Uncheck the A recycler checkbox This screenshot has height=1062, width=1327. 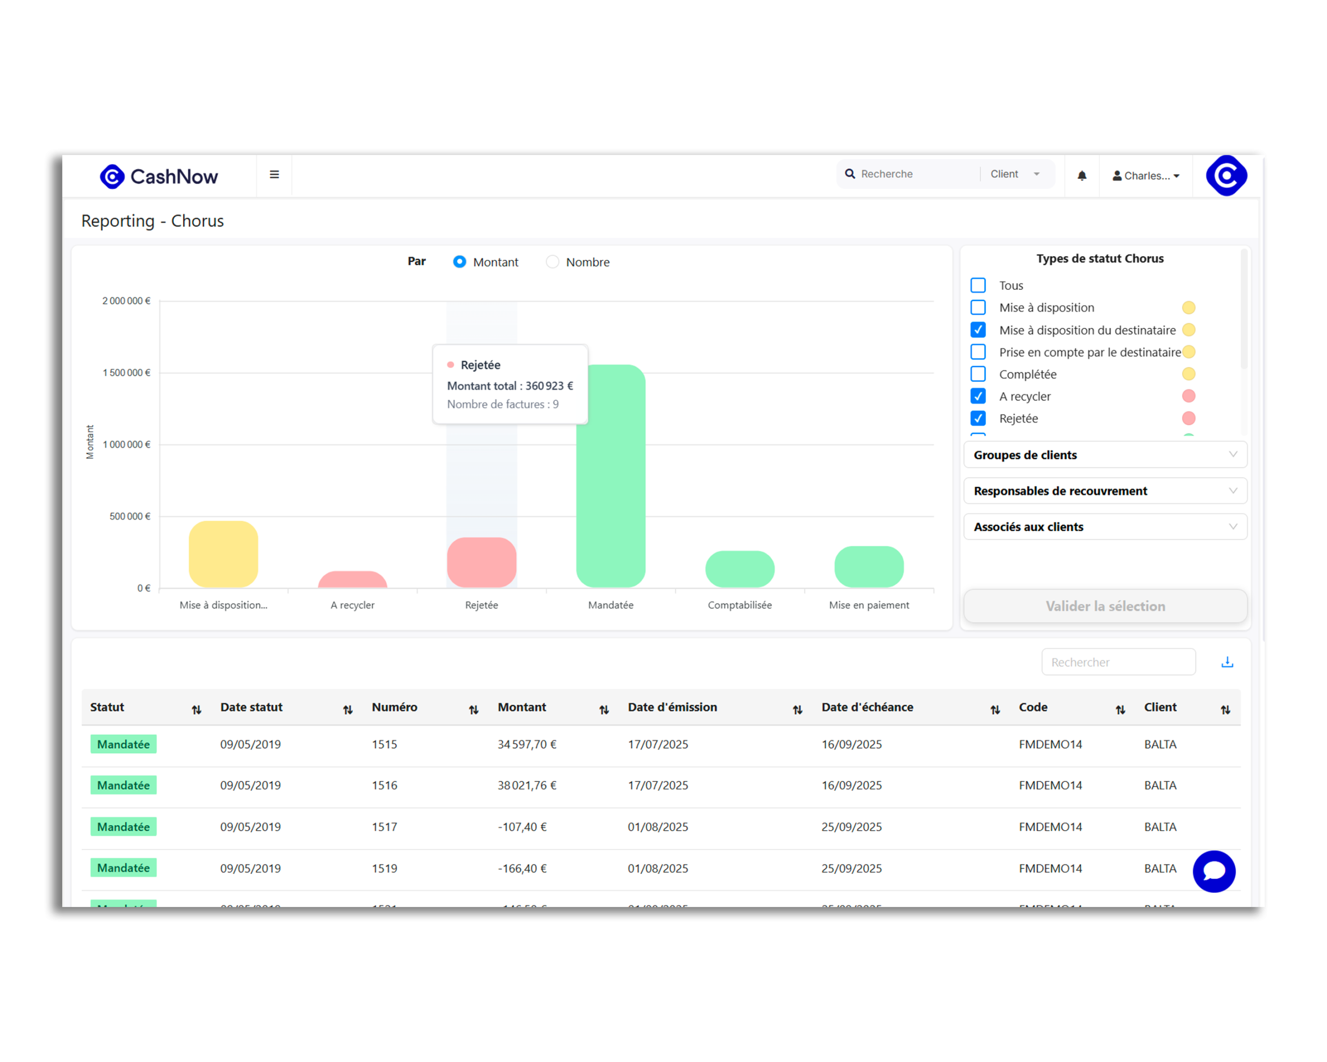pyautogui.click(x=978, y=397)
